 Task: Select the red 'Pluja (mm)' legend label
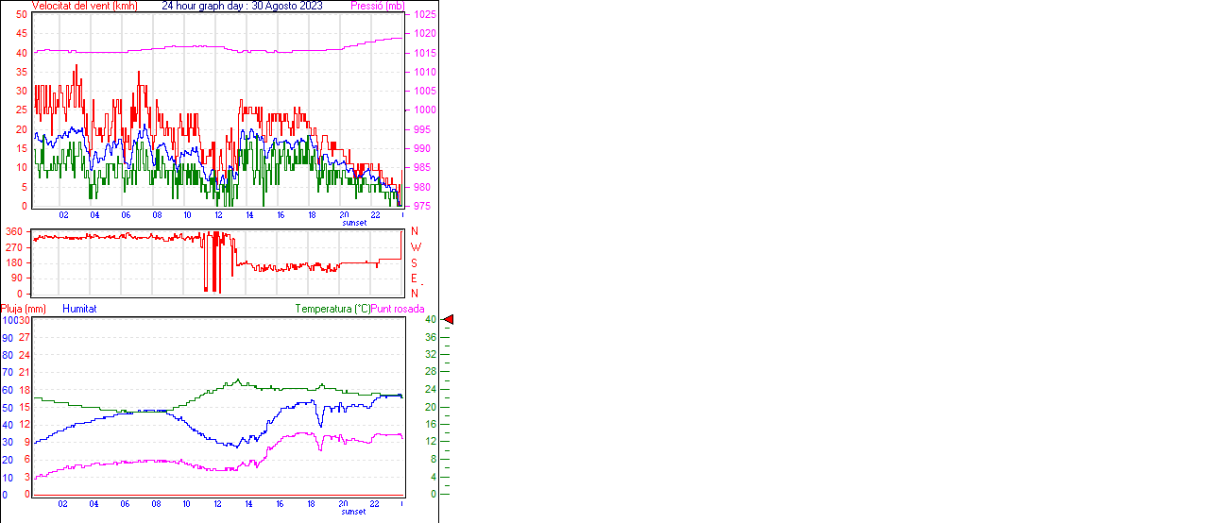24,309
